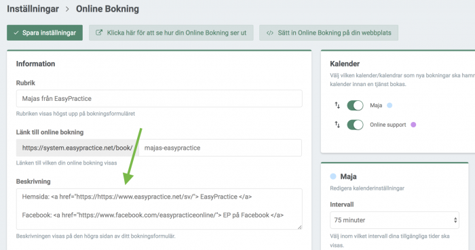The image size is (475, 250).
Task: Click the breadcrumb chevron separator
Action: [x=68, y=9]
